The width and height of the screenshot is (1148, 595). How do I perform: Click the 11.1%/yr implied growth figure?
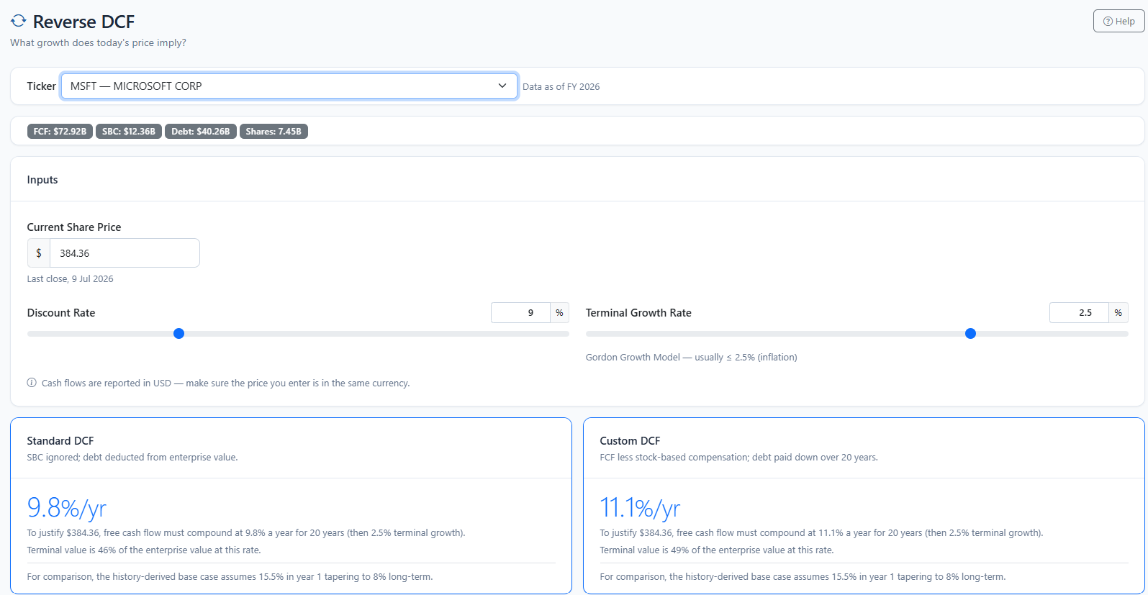[x=640, y=508]
